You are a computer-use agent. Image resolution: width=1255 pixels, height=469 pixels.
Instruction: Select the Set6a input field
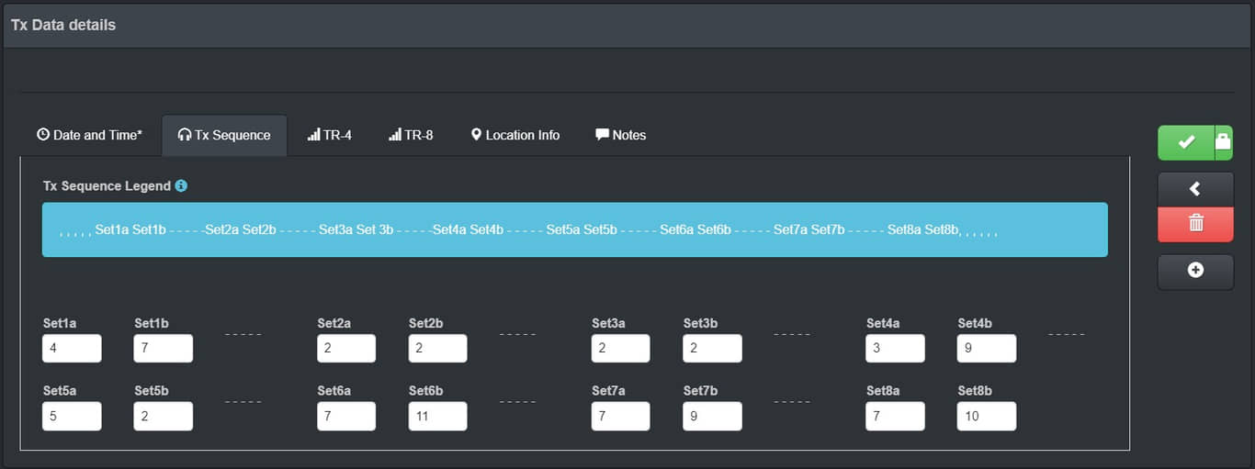point(346,416)
